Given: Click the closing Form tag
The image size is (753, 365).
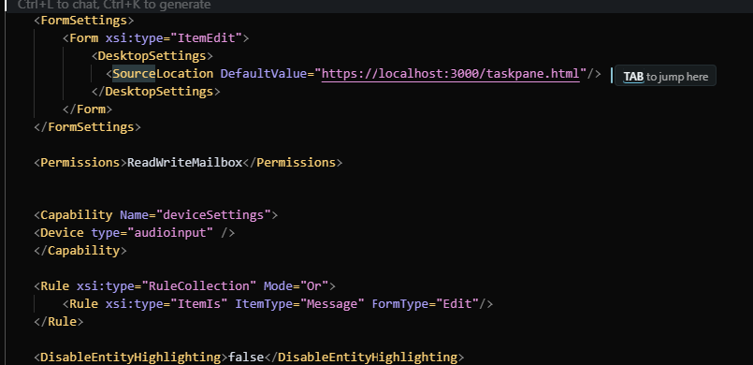Looking at the screenshot, I should point(87,109).
